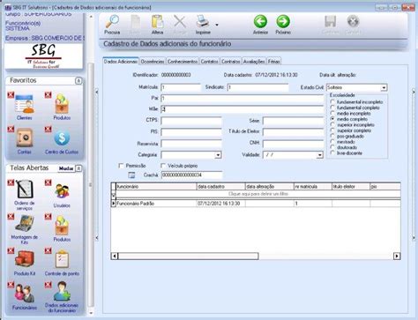
Task: Collapse the Telas Abertas panel
Action: tap(78, 168)
